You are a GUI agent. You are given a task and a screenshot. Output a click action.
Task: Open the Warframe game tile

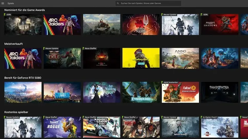pos(180,127)
